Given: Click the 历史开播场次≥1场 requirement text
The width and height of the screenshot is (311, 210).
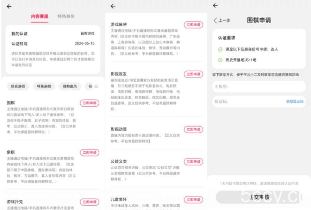Looking at the screenshot, I should tap(241, 60).
